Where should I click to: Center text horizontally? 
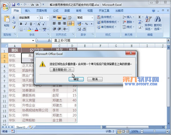(59, 23)
